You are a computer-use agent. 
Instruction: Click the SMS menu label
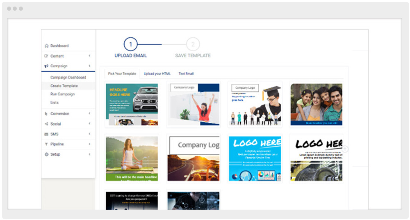(55, 134)
